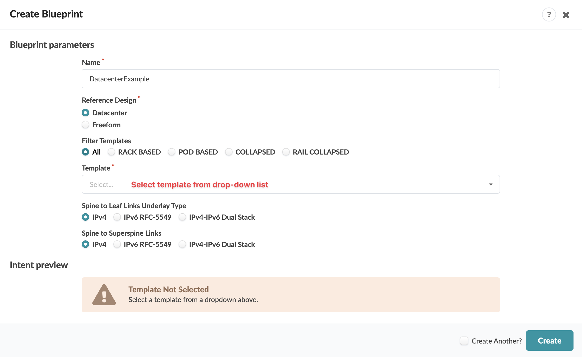This screenshot has width=582, height=357.
Task: Filter templates by POD BASED
Action: [x=172, y=152]
